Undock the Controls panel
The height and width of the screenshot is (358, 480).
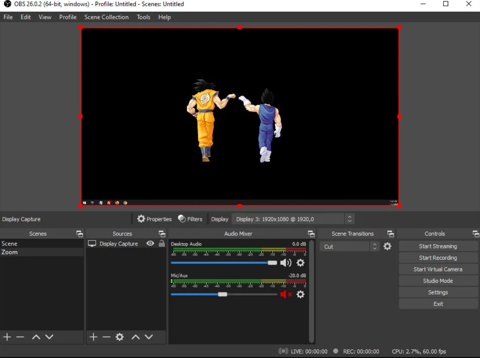tap(476, 234)
